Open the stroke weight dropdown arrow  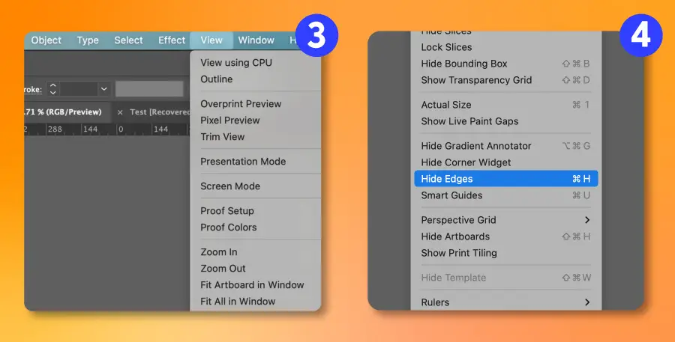pyautogui.click(x=103, y=89)
